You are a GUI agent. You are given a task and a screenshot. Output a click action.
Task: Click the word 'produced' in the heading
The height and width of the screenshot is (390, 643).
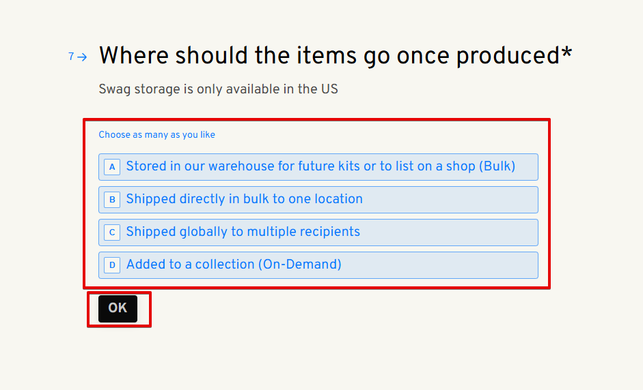point(508,56)
